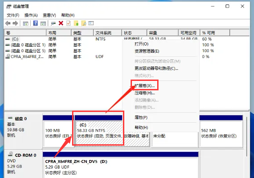Viewport: 254px width, 178px height.
Task: Click greyed-out 格式化(F)... context menu entry
Action: 144,76
